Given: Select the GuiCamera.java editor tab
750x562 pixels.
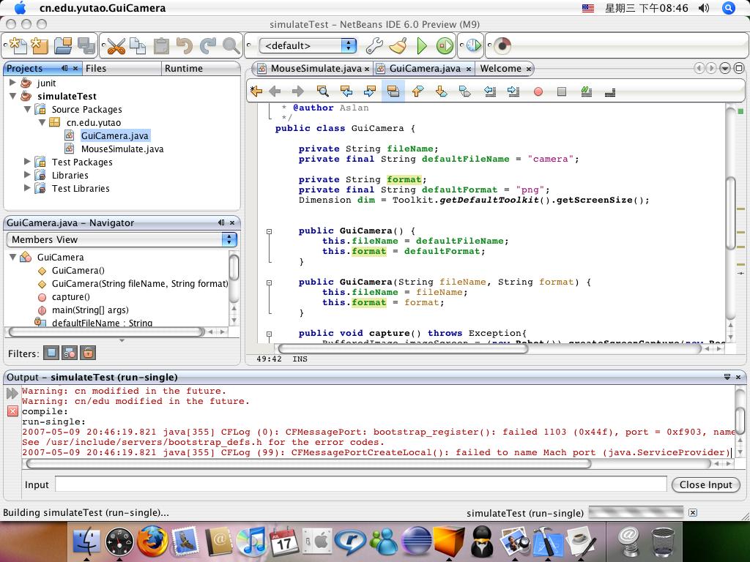Looking at the screenshot, I should 424,68.
